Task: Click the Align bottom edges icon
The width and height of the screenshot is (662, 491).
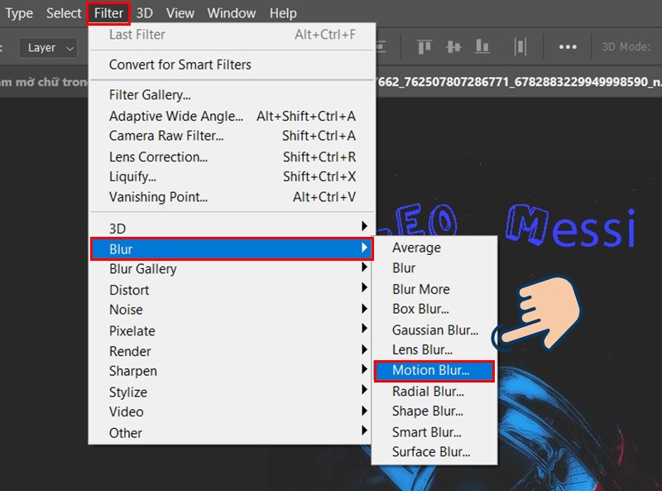Action: [482, 47]
